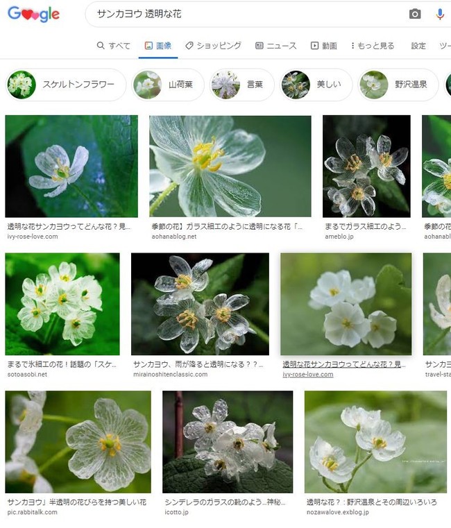
Task: Open the nozawalove.exblog.jp flower image
Action: coord(375,442)
